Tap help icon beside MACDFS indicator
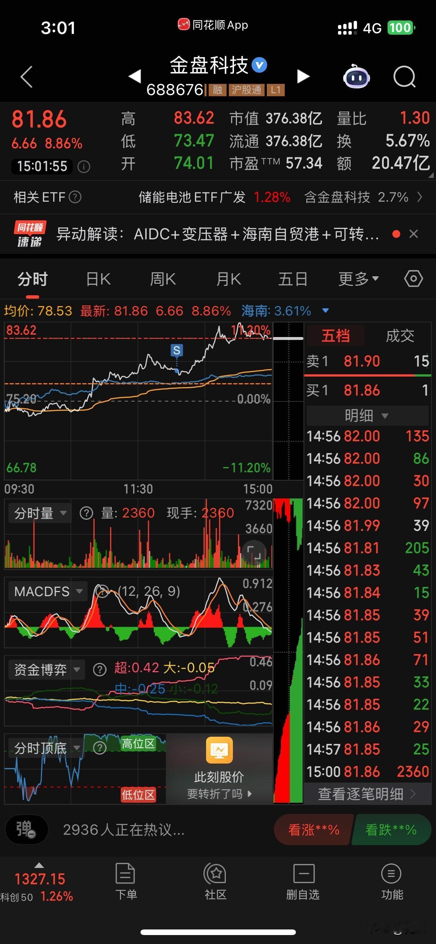 click(102, 591)
